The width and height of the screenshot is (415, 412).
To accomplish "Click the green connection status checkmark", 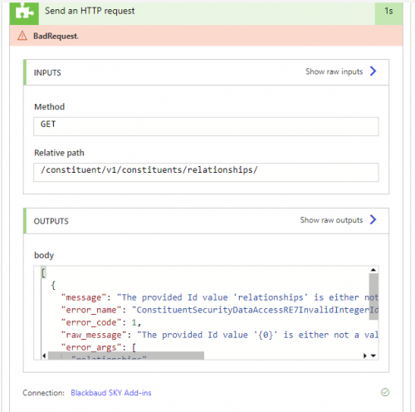I will (385, 392).
